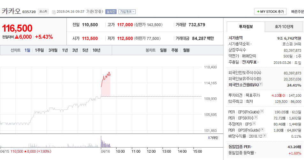This screenshot has width=304, height=160.
Task: Click help icon next to 추정PER EPS
Action: click(254, 123)
